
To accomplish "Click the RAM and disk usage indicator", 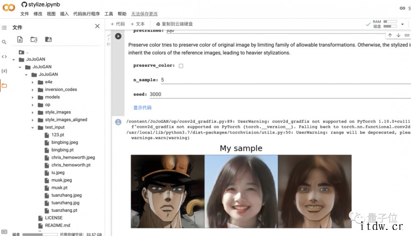I will click(385, 24).
